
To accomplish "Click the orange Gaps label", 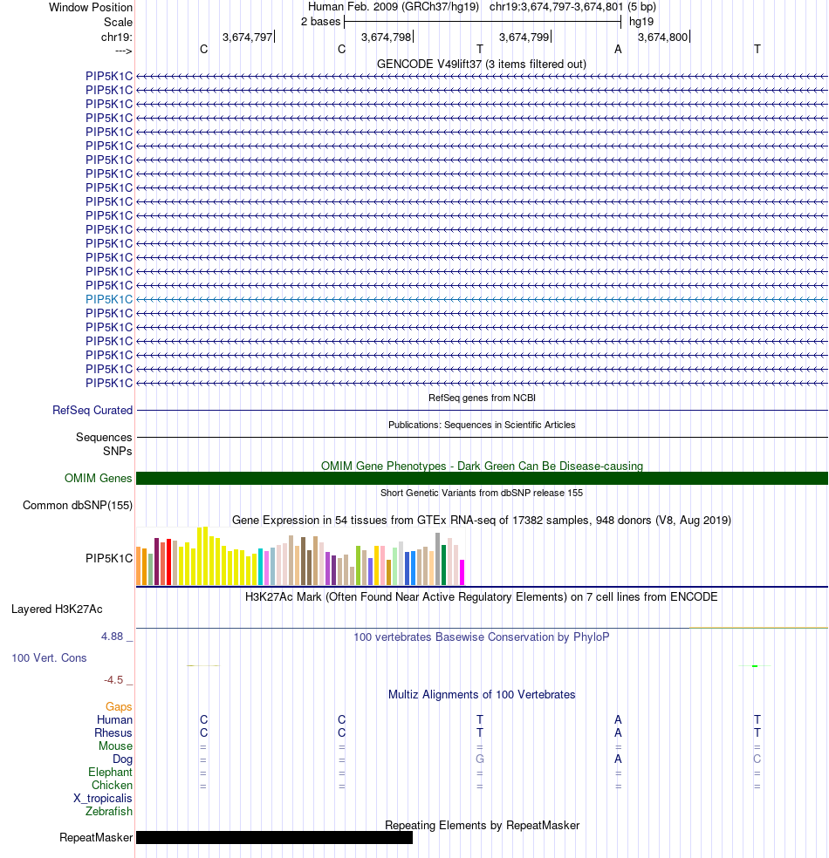I will 119,707.
